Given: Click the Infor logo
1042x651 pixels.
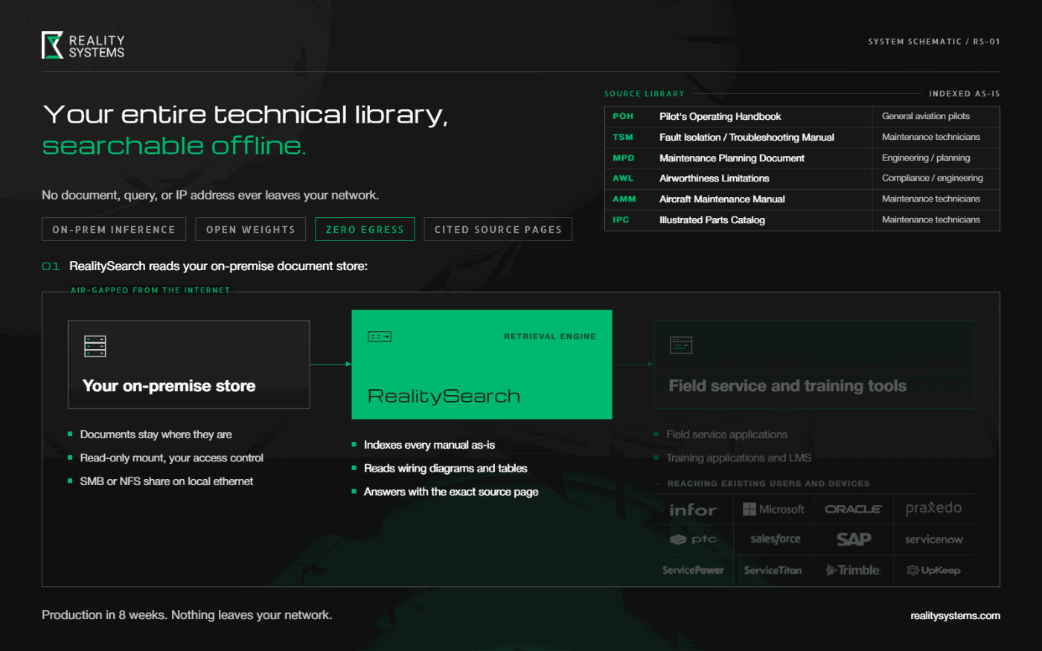Looking at the screenshot, I should (693, 510).
